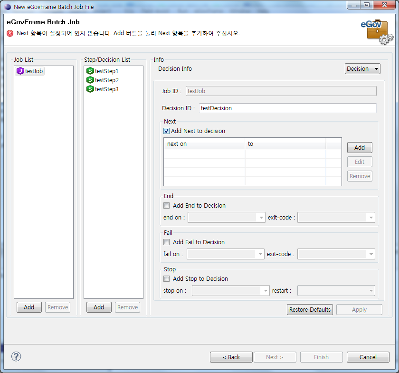
Task: Click Add button under Job List
Action: pyautogui.click(x=29, y=307)
